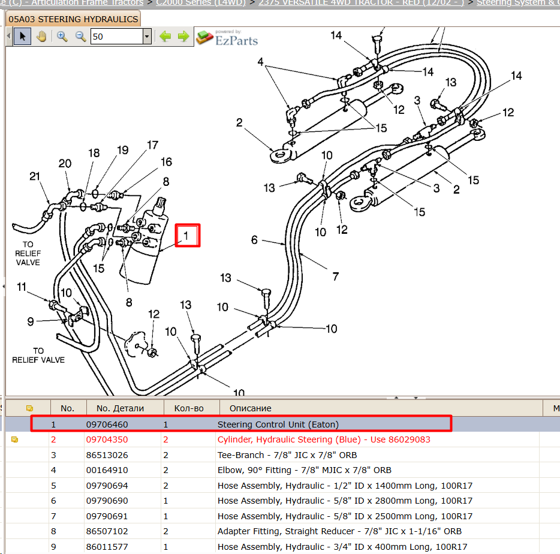
Task: Click callout 4 on the diagram
Action: click(x=260, y=62)
